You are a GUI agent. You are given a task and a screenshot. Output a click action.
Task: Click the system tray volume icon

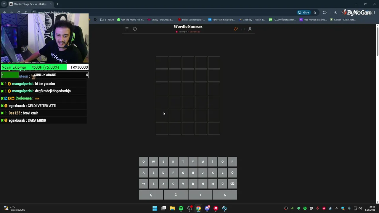(360, 208)
